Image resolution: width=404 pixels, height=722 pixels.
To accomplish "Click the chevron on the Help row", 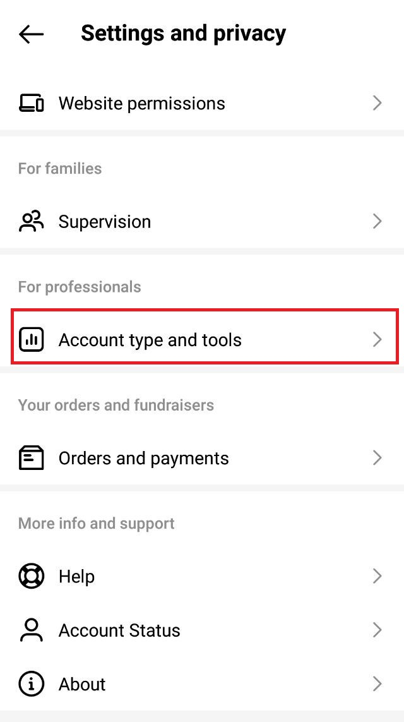I will click(x=377, y=576).
